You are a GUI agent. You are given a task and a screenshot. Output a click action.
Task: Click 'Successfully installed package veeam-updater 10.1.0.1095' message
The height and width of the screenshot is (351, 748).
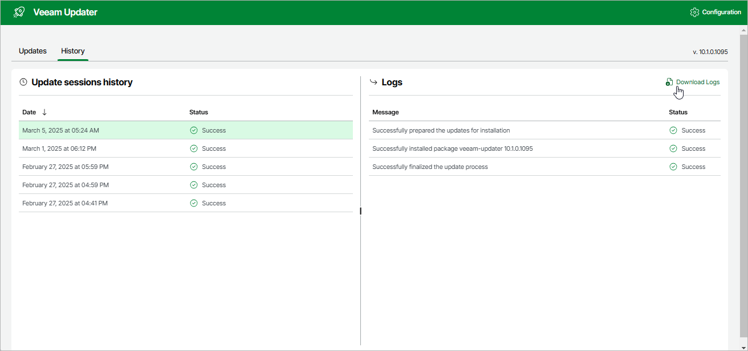tap(453, 148)
